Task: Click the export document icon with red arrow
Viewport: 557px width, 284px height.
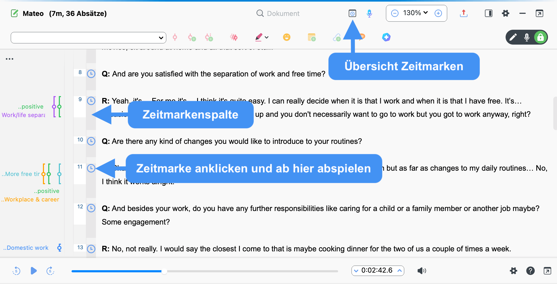Action: [x=463, y=13]
